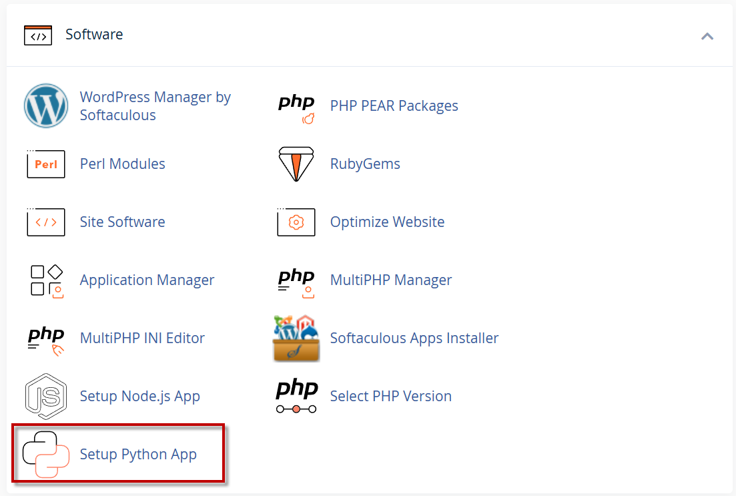Click the WordPress logo icon
Image resolution: width=736 pixels, height=496 pixels.
click(x=46, y=106)
